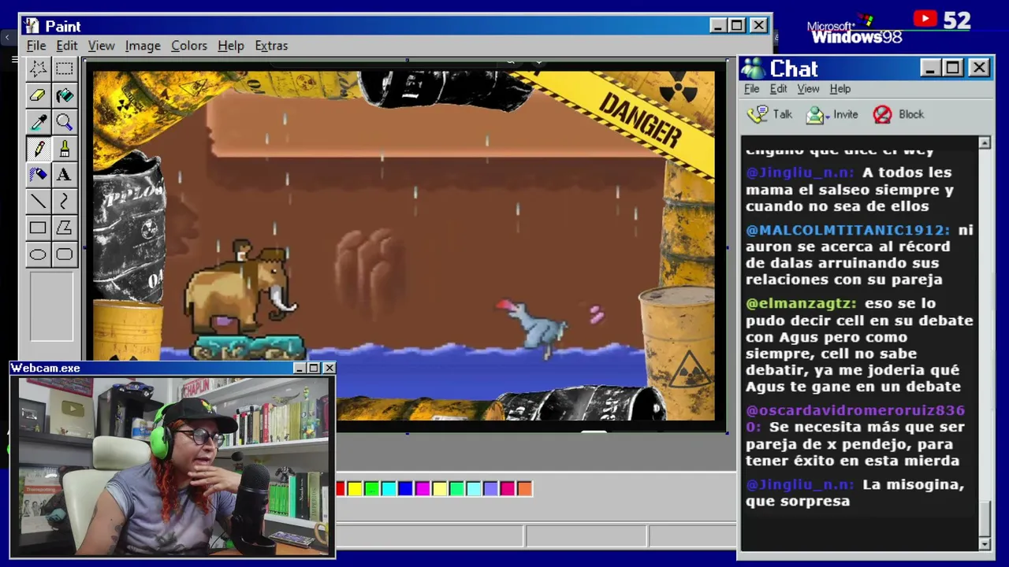Select the Rounded Rectangle tool
The image size is (1009, 567).
click(x=65, y=254)
